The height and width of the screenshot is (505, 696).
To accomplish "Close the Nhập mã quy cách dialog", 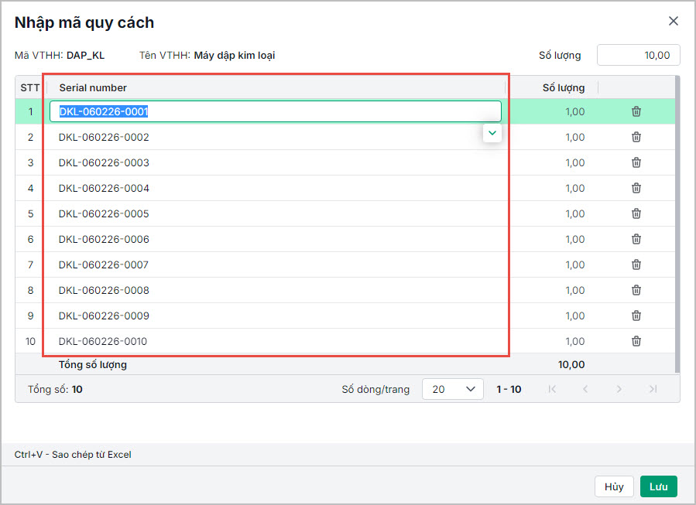I will point(674,21).
